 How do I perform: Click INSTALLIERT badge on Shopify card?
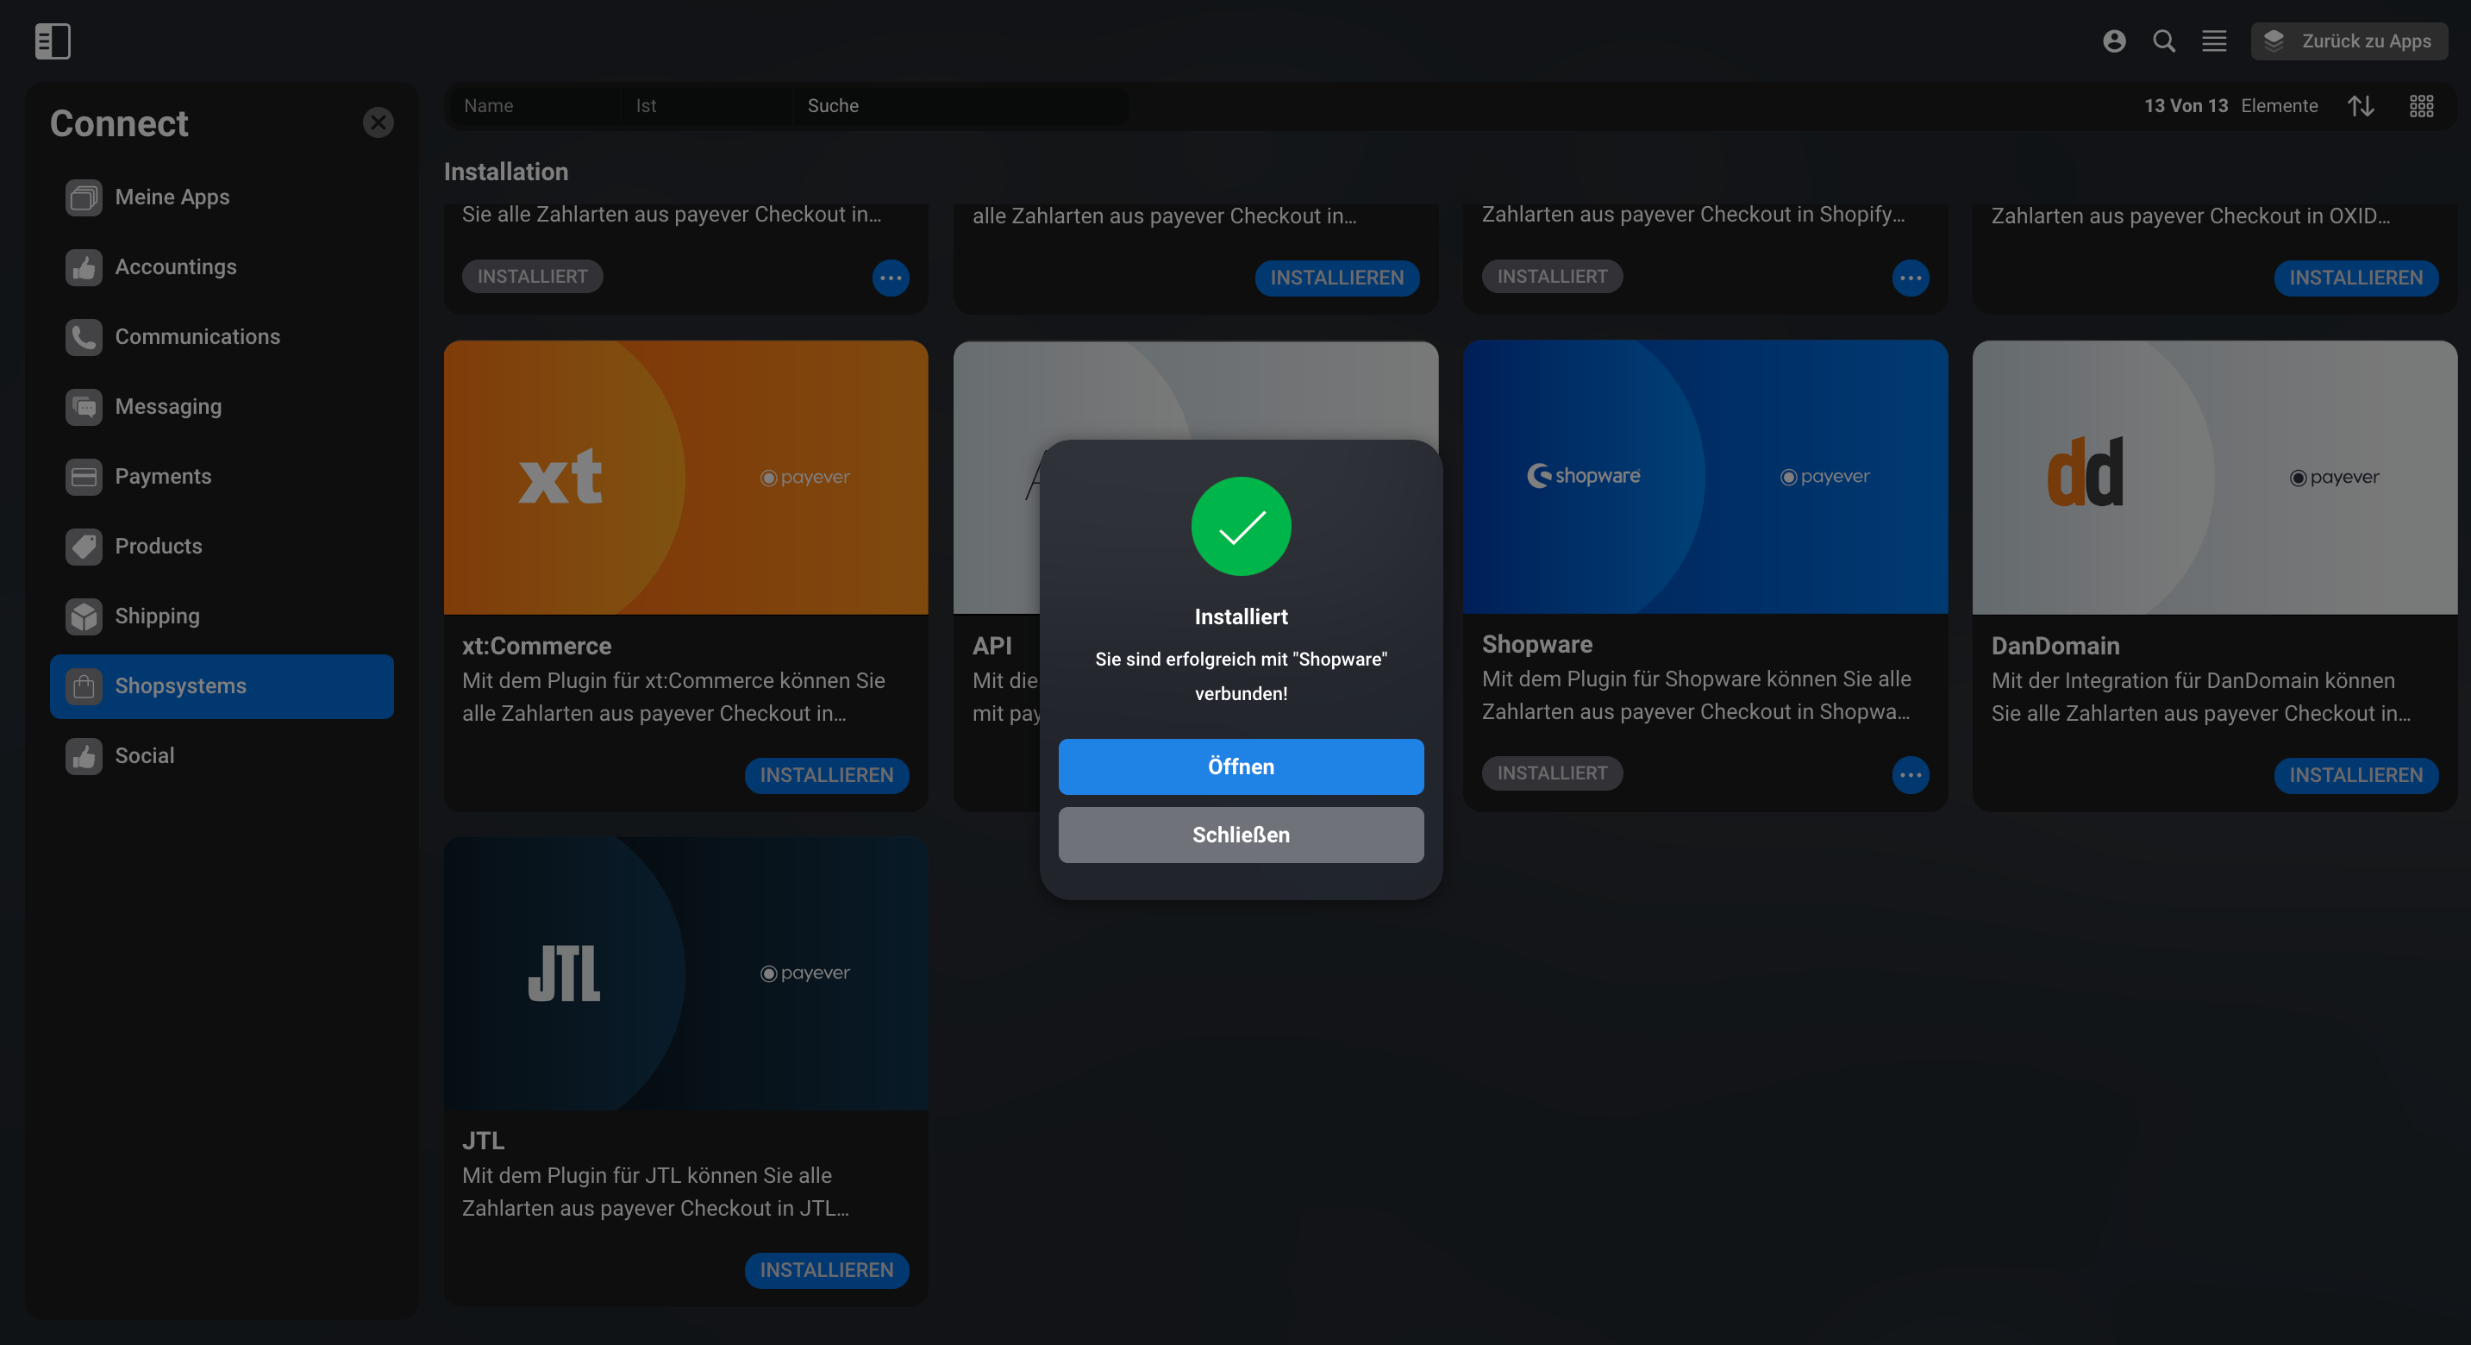click(x=1552, y=276)
